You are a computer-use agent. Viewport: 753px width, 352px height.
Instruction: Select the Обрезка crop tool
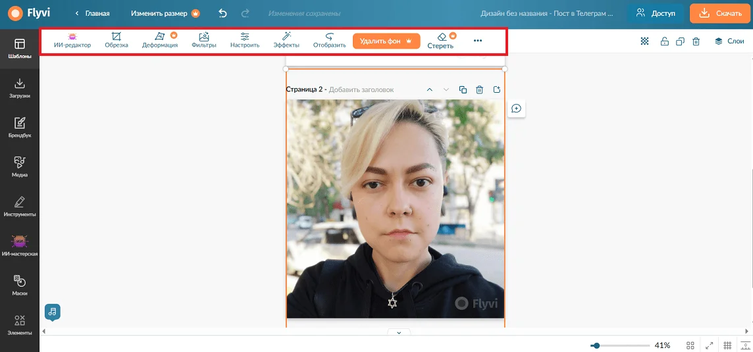(117, 40)
